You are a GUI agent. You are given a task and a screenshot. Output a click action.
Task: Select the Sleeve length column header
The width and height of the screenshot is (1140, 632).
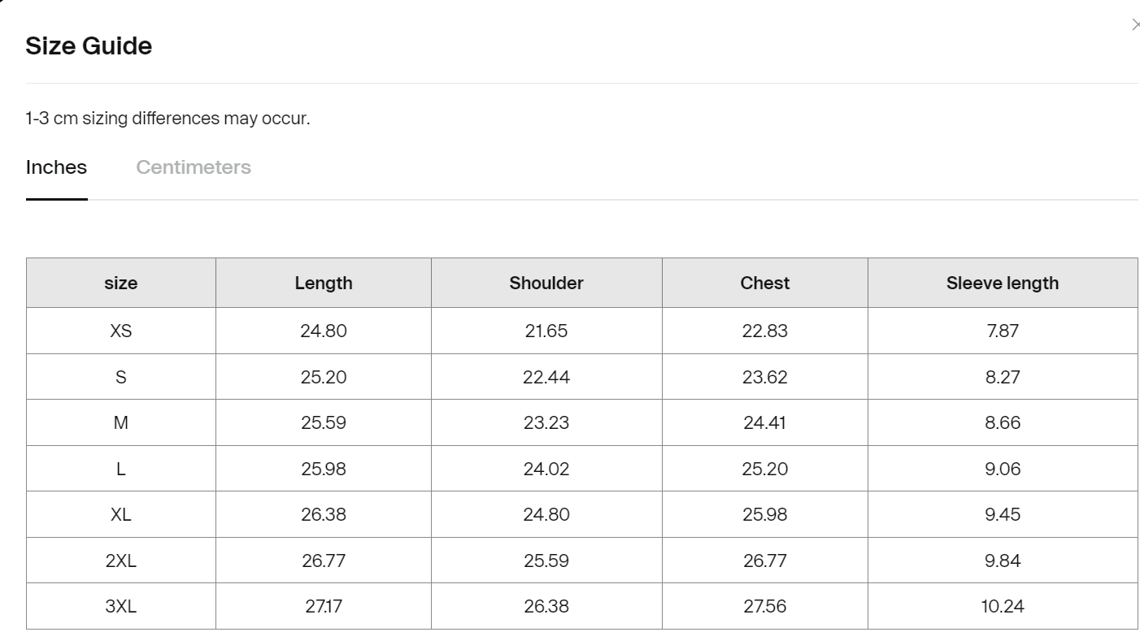[x=1003, y=283]
